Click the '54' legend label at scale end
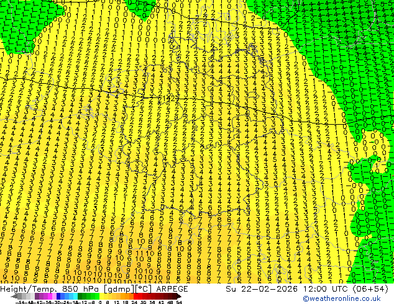Image resolution: width=394 pixels, height=304 pixels. coord(178,303)
